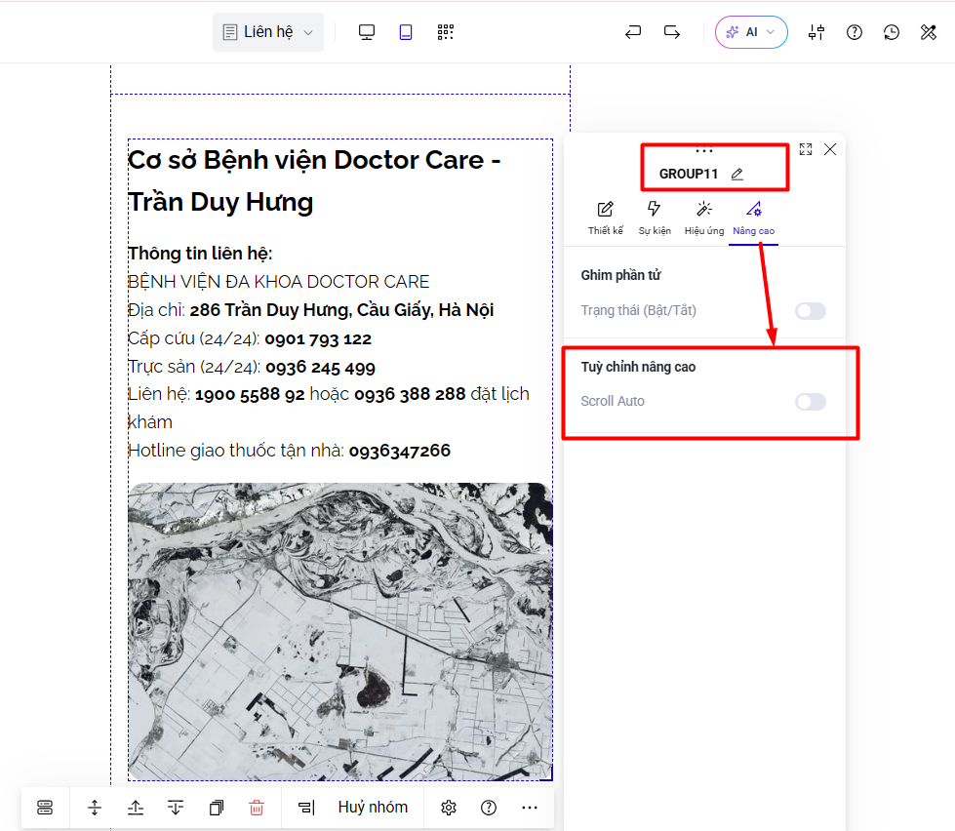The width and height of the screenshot is (955, 831).
Task: Switch to the Thiết kế tab
Action: tap(606, 218)
